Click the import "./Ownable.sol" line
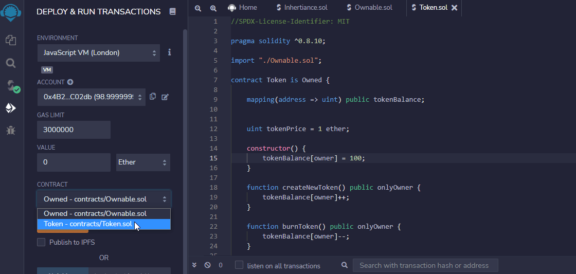 pos(276,60)
